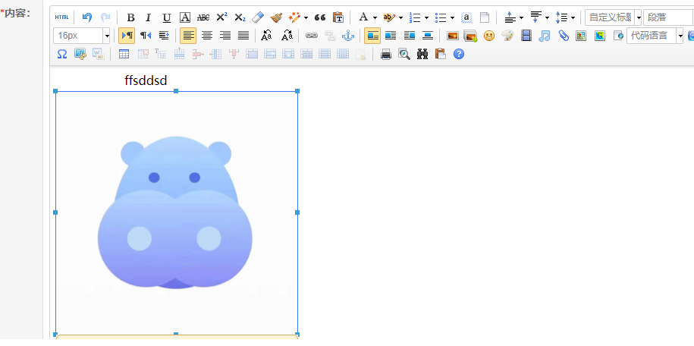The height and width of the screenshot is (346, 694).
Task: Open the font color dropdown arrow
Action: (x=375, y=17)
